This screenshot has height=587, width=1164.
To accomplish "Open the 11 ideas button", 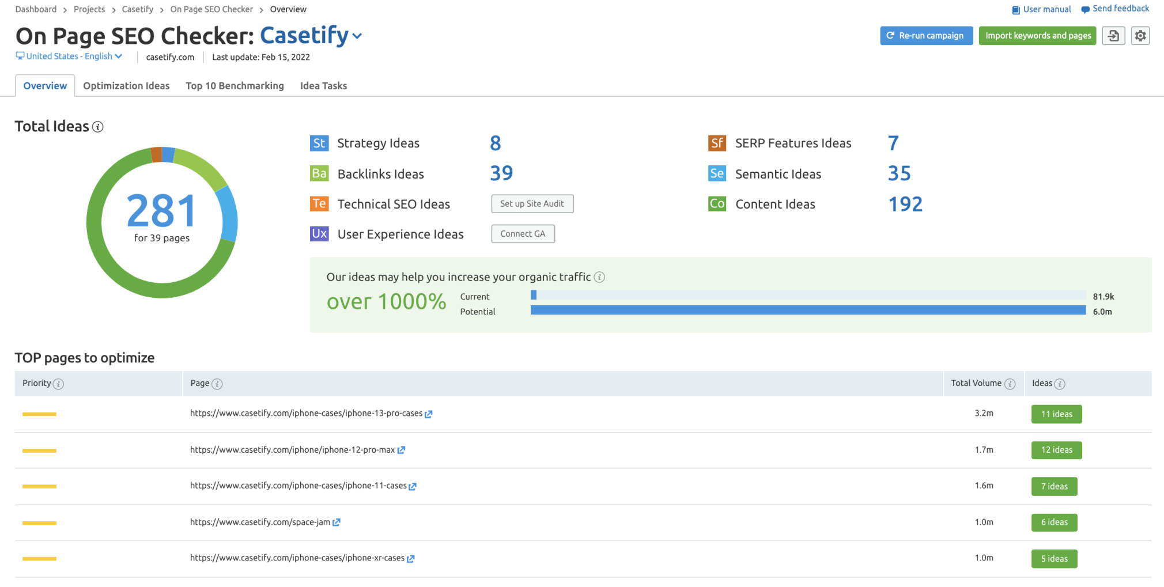I will point(1056,414).
